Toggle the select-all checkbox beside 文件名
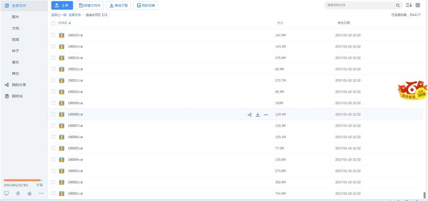The height and width of the screenshot is (201, 428). pyautogui.click(x=53, y=23)
